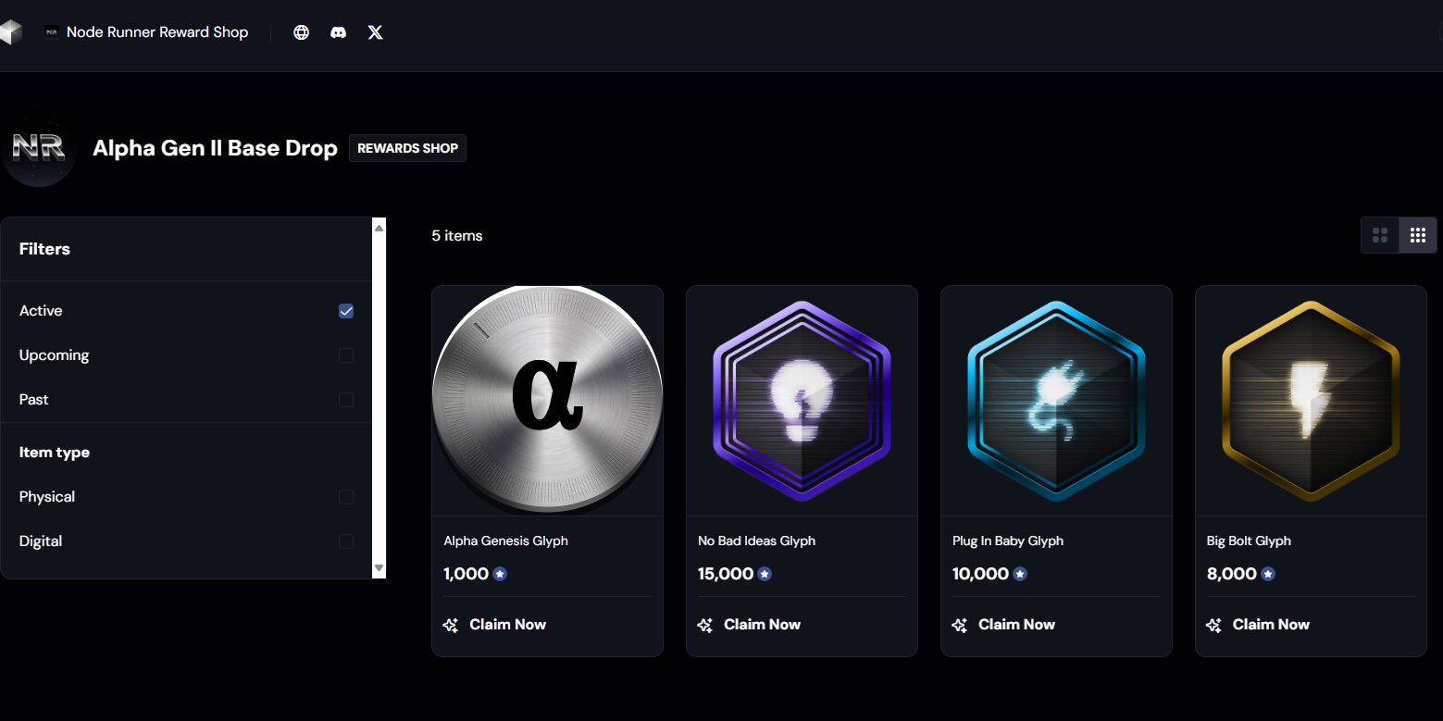Uncheck the Active filter checkbox
1443x721 pixels.
[346, 311]
